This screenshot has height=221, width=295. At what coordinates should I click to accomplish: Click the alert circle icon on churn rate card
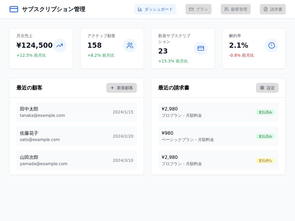272,45
